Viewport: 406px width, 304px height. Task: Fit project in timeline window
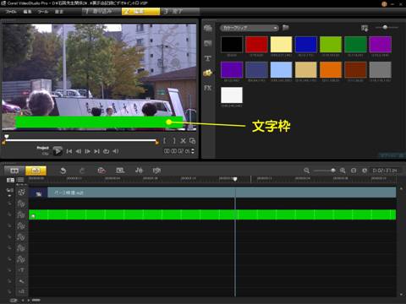(x=354, y=171)
